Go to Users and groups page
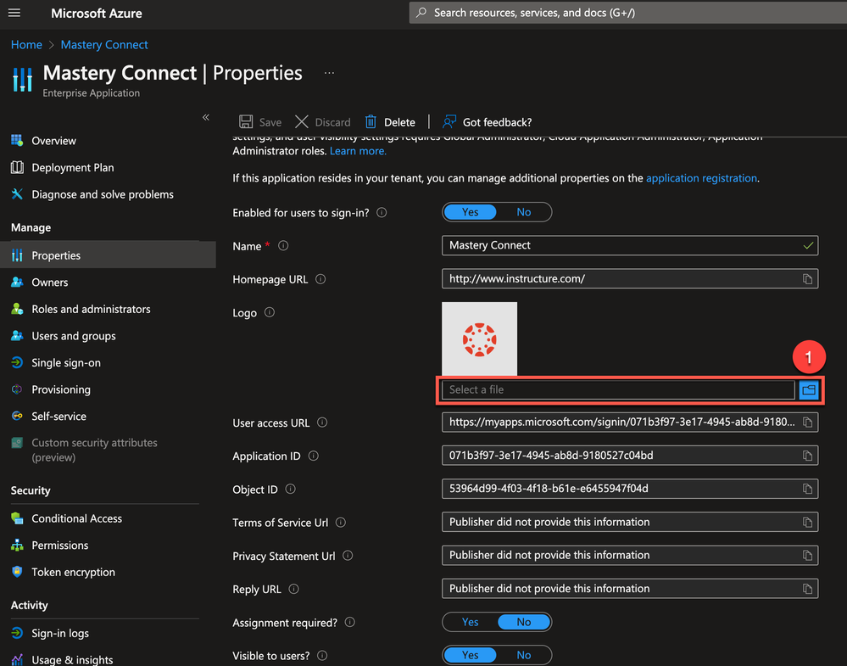The width and height of the screenshot is (847, 666). pos(74,336)
